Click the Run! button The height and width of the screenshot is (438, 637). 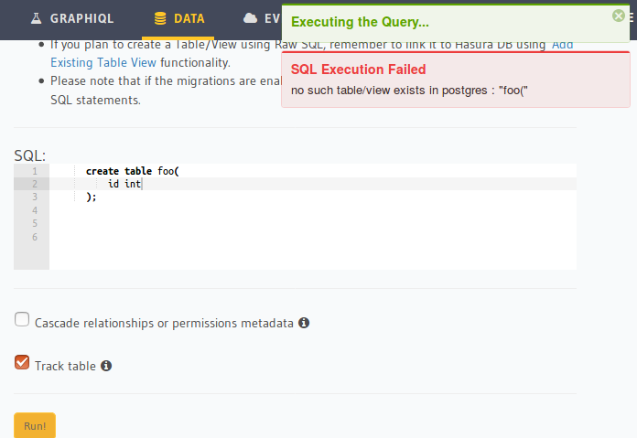(35, 425)
